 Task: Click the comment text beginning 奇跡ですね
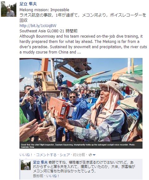[x=84, y=167]
